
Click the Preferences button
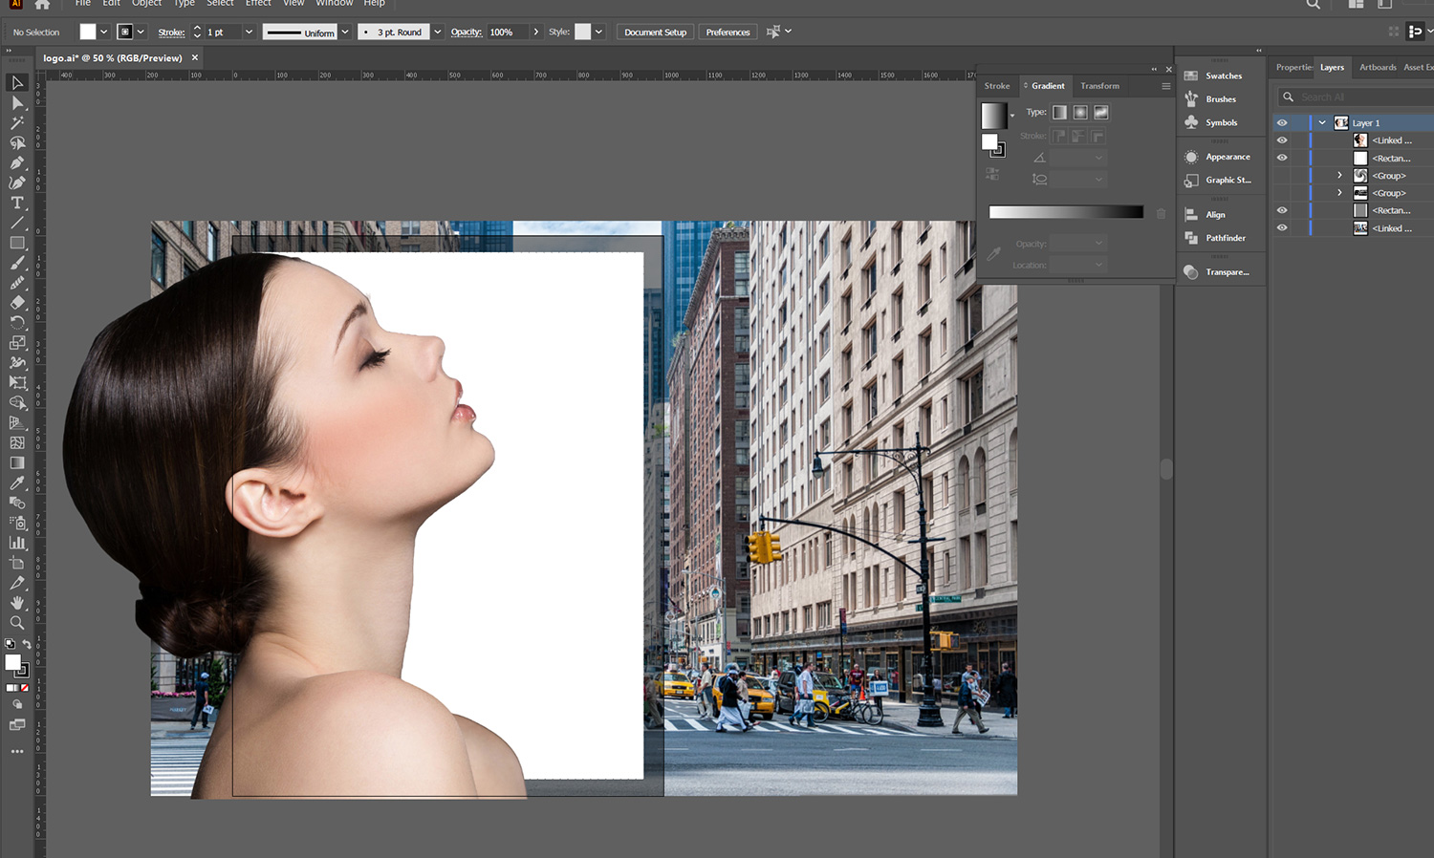coord(728,32)
